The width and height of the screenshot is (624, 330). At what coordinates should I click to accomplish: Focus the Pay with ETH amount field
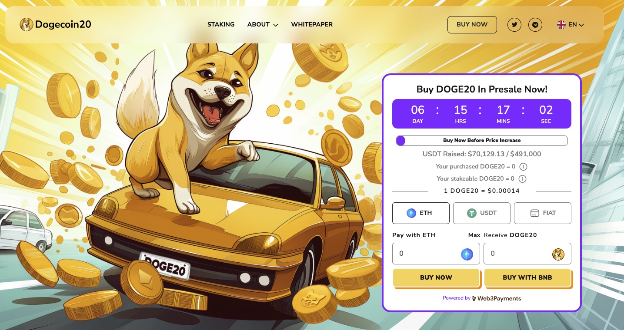tap(436, 254)
